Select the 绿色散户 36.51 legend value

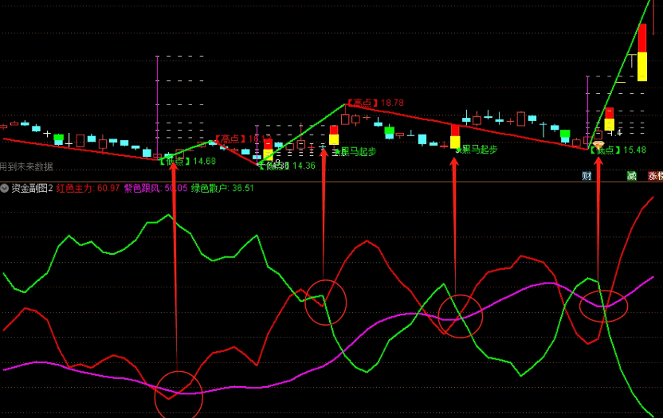(x=222, y=188)
